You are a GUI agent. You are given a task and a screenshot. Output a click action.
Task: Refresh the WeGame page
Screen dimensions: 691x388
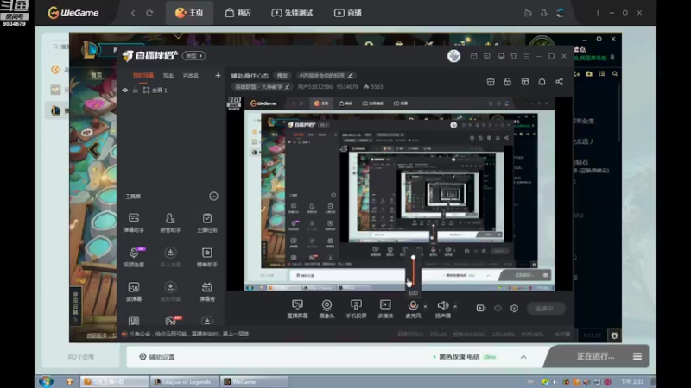coord(149,13)
